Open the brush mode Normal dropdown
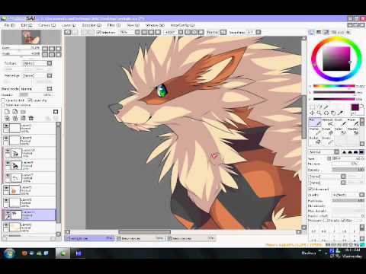Image resolution: width=366 pixels, height=274 pixels. click(x=336, y=152)
